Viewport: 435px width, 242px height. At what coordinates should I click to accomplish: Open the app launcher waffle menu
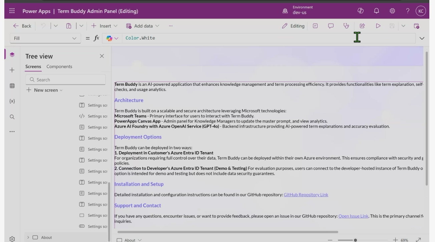click(x=12, y=11)
